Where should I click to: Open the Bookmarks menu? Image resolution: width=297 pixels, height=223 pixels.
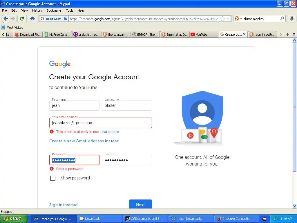click(54, 10)
